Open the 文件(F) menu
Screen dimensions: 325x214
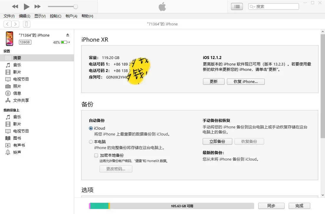pos(9,16)
